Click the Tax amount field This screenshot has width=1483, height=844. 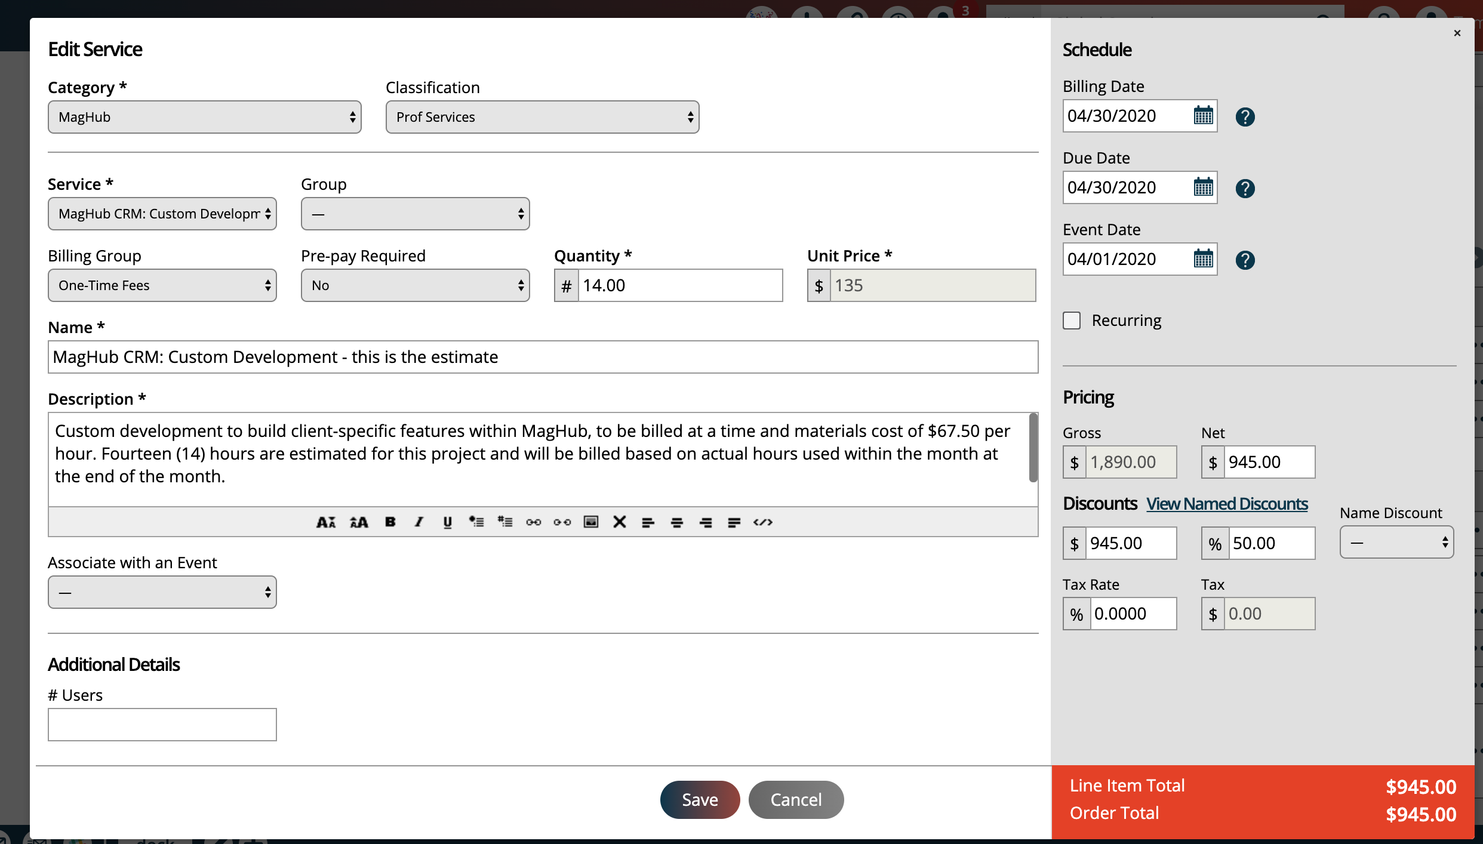pos(1269,614)
